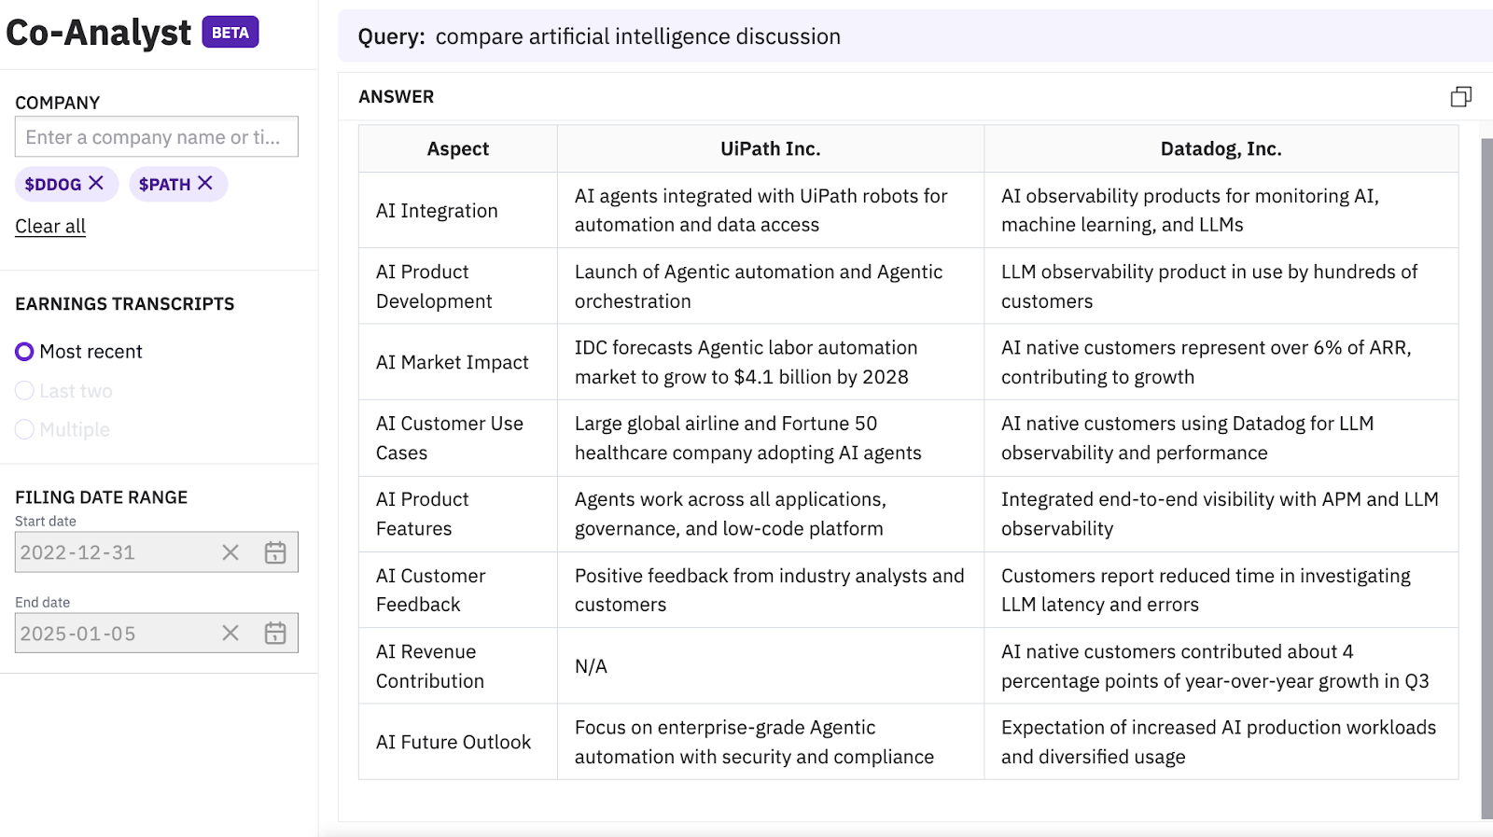
Task: Open the end date calendar picker
Action: click(x=275, y=634)
